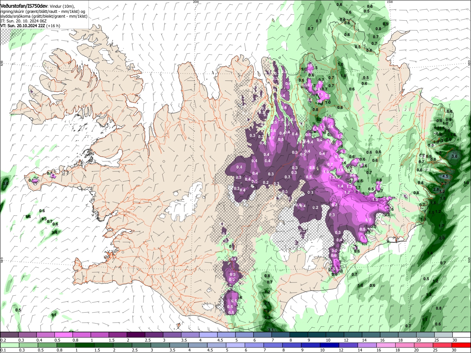Click the '20W' longitude label
Viewport: 471px width, 353px height.
(196, 2)
